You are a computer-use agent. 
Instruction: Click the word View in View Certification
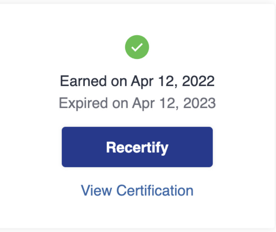(96, 191)
